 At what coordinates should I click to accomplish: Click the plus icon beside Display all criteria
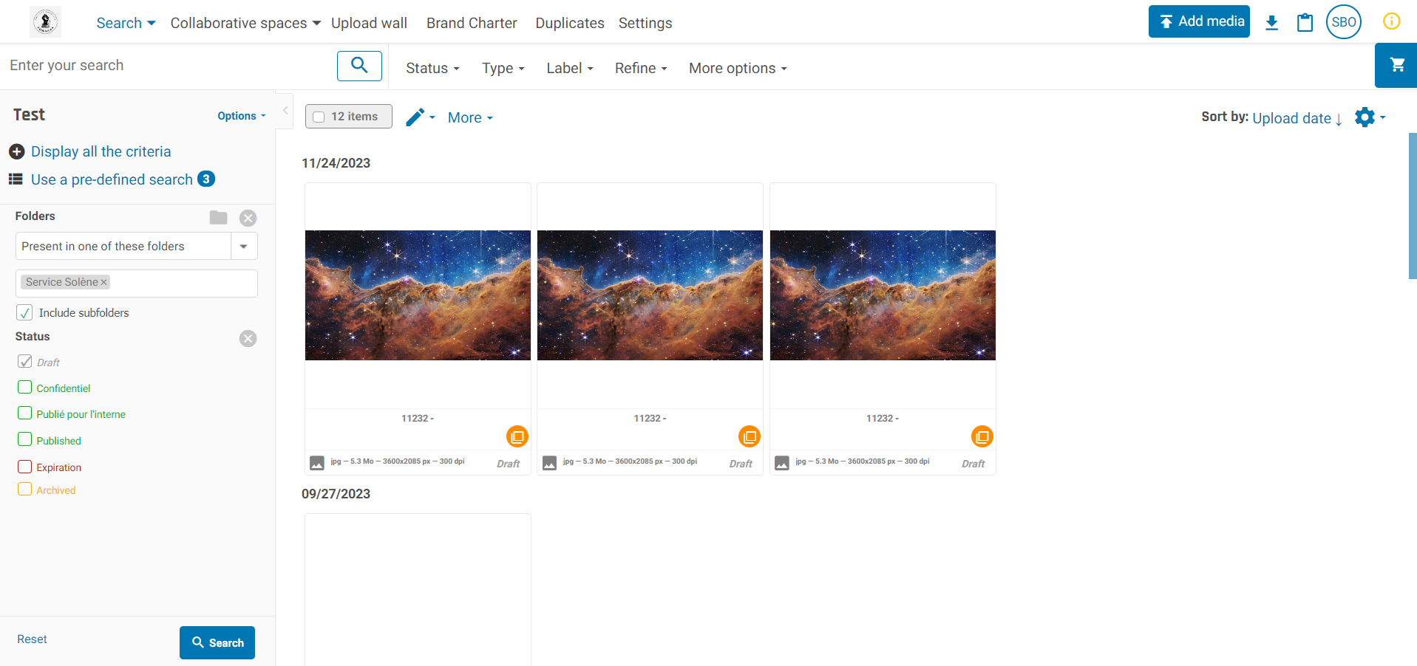(x=17, y=151)
